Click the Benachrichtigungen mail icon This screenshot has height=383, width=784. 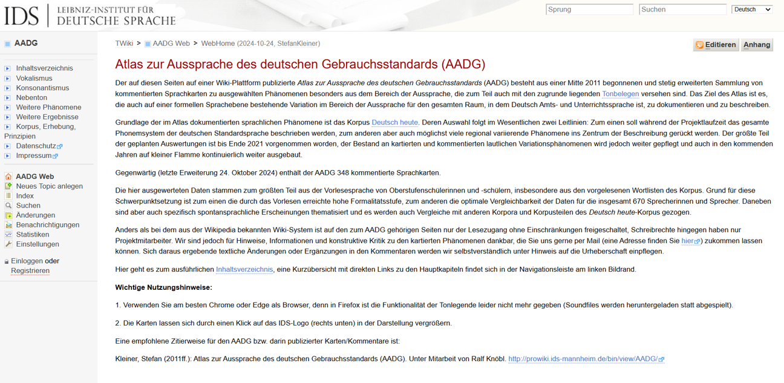8,224
